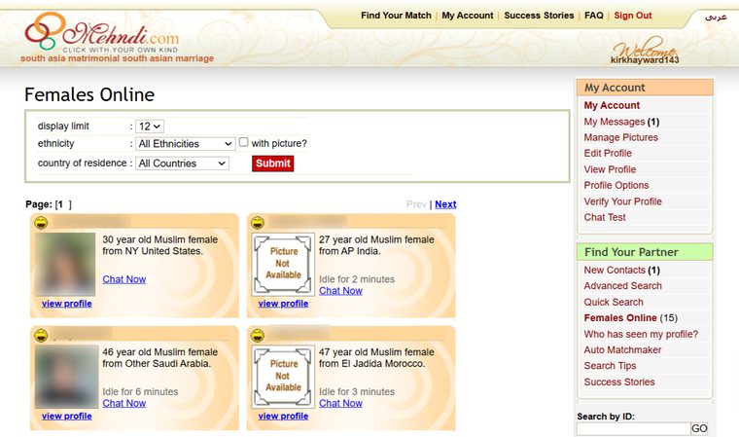Click smiley icon on the 30 year old card

tap(42, 222)
